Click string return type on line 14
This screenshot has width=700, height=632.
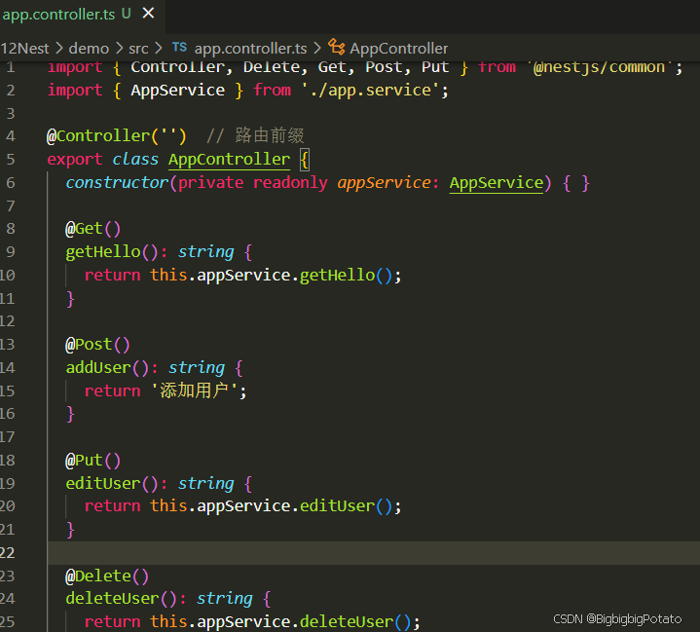coord(197,367)
